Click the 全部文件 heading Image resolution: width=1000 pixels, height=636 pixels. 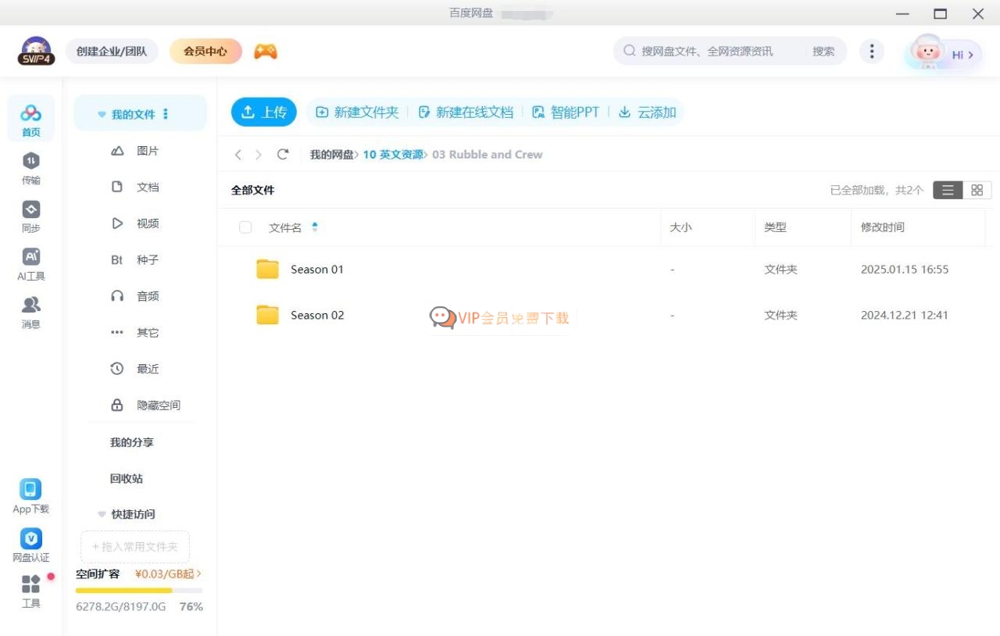tap(252, 190)
